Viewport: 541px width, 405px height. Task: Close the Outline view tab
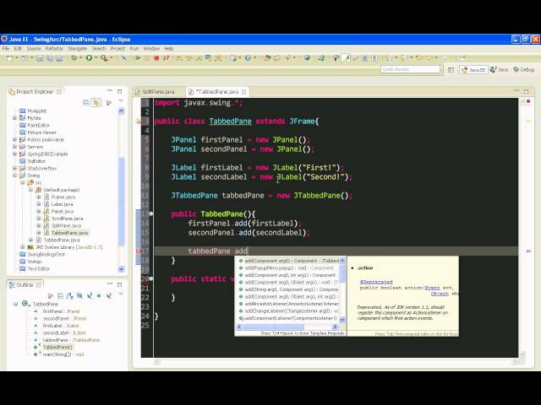pos(39,285)
